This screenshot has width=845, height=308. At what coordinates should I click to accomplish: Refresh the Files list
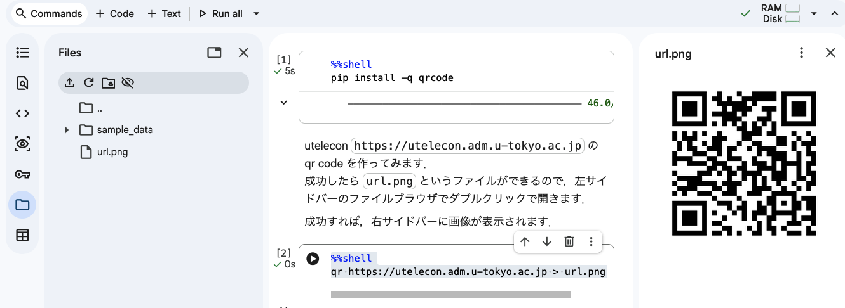pos(89,82)
